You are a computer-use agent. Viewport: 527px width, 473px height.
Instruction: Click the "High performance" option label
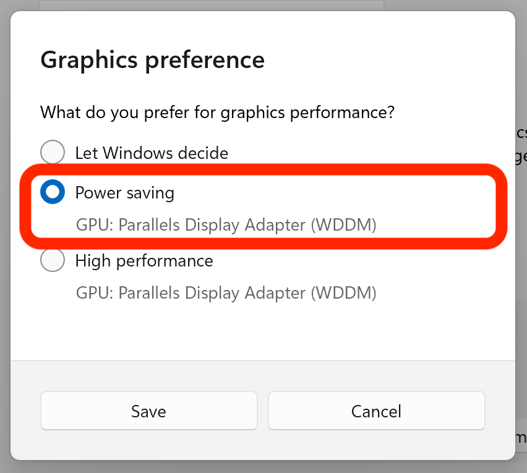point(144,260)
